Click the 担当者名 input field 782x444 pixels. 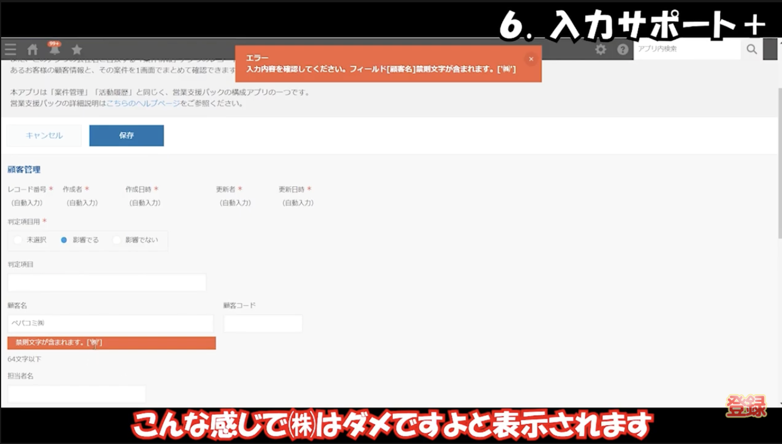(x=77, y=394)
